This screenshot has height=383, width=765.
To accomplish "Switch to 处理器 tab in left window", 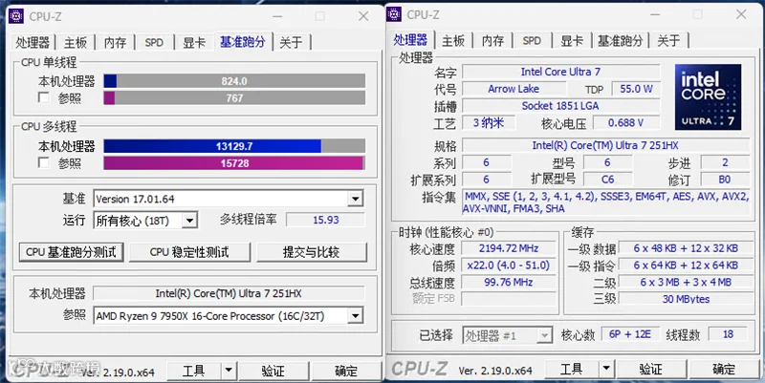I will point(33,42).
